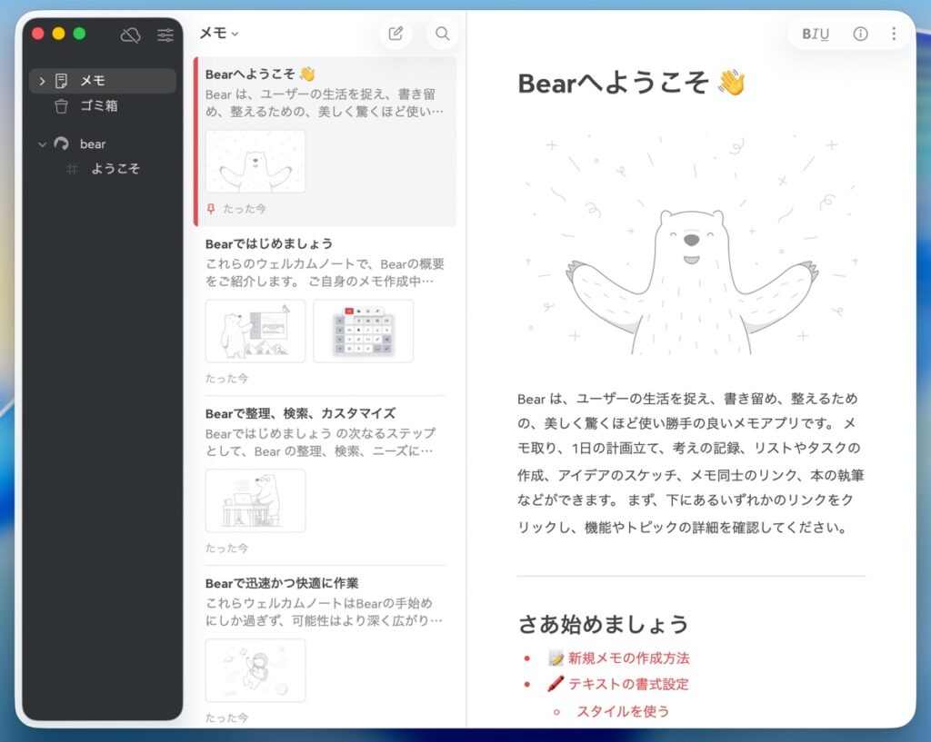The height and width of the screenshot is (742, 931).
Task: Click the テキストの書式設定 link
Action: (628, 684)
